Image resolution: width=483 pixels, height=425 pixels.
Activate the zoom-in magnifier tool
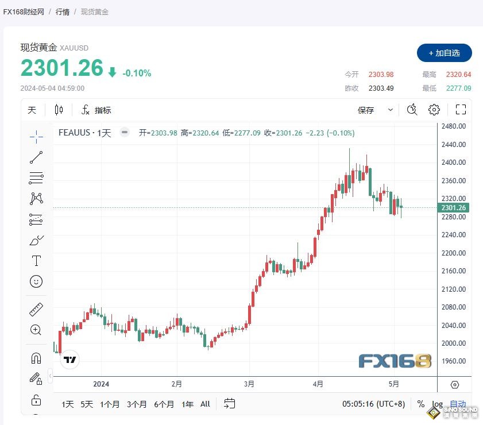36,330
